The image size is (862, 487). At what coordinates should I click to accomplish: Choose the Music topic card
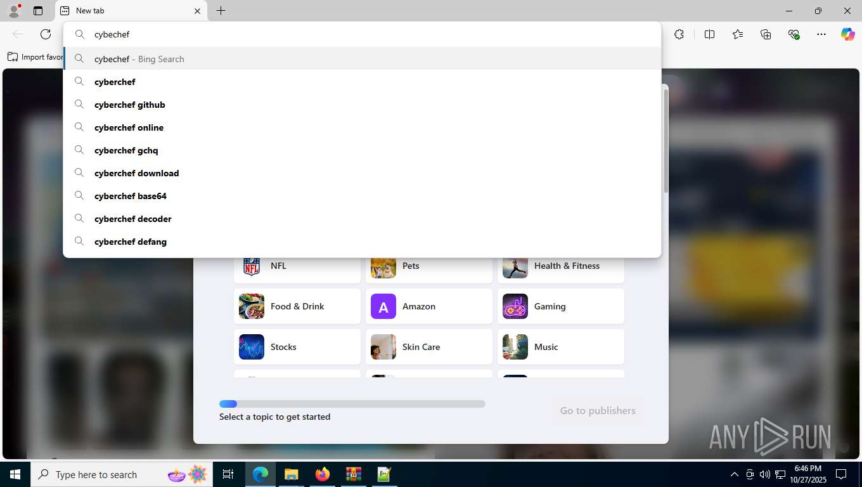(x=561, y=347)
